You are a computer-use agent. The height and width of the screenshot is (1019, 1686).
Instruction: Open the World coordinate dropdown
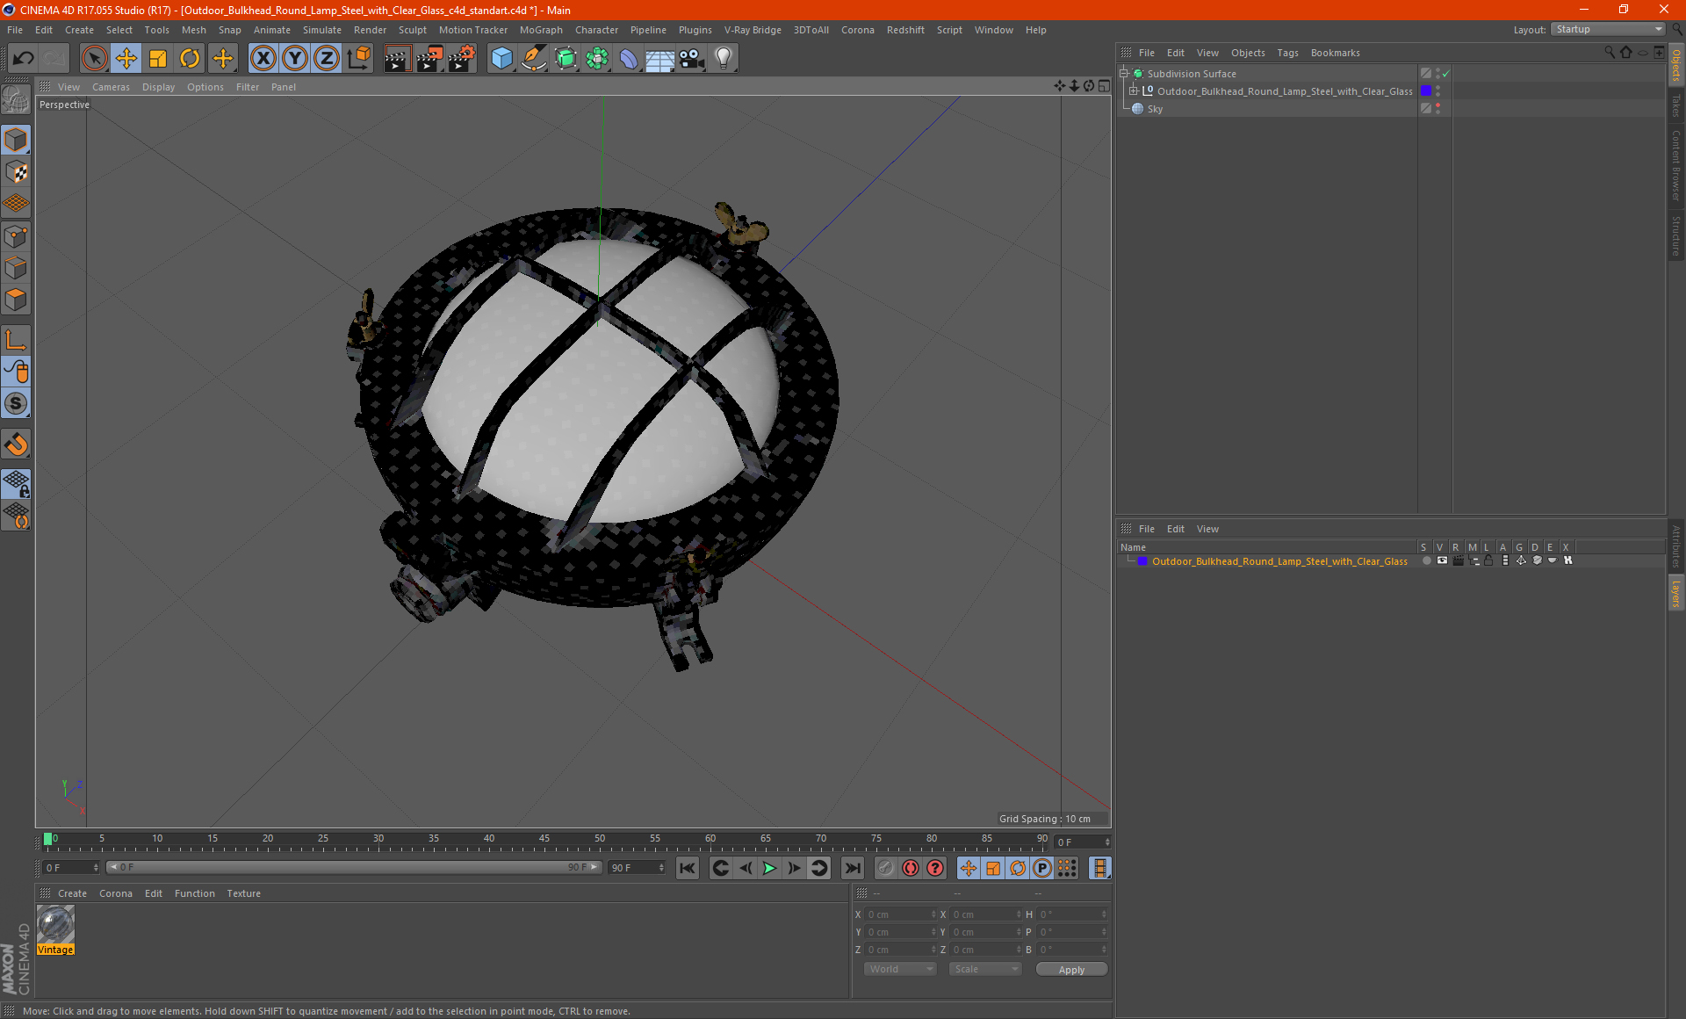tap(900, 969)
